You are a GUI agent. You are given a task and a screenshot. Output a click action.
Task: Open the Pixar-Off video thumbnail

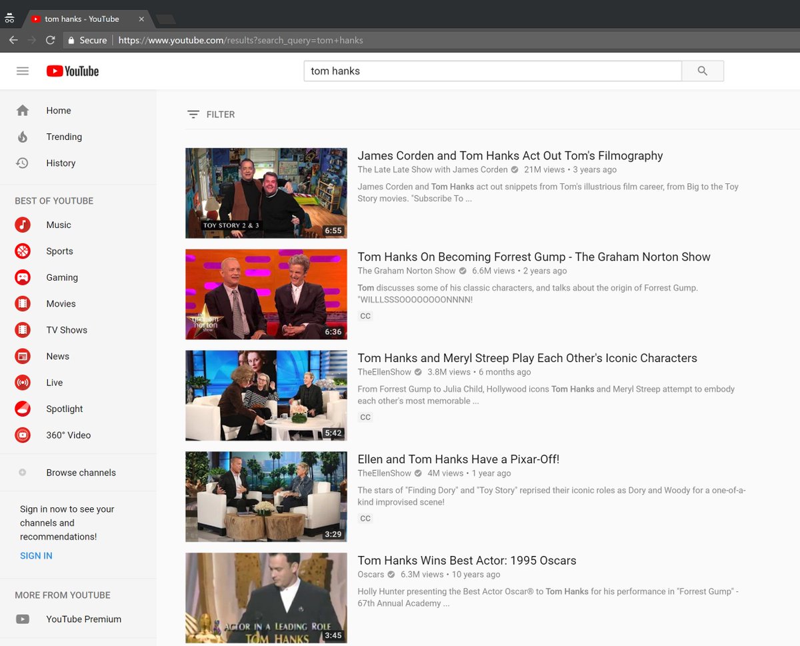point(266,497)
